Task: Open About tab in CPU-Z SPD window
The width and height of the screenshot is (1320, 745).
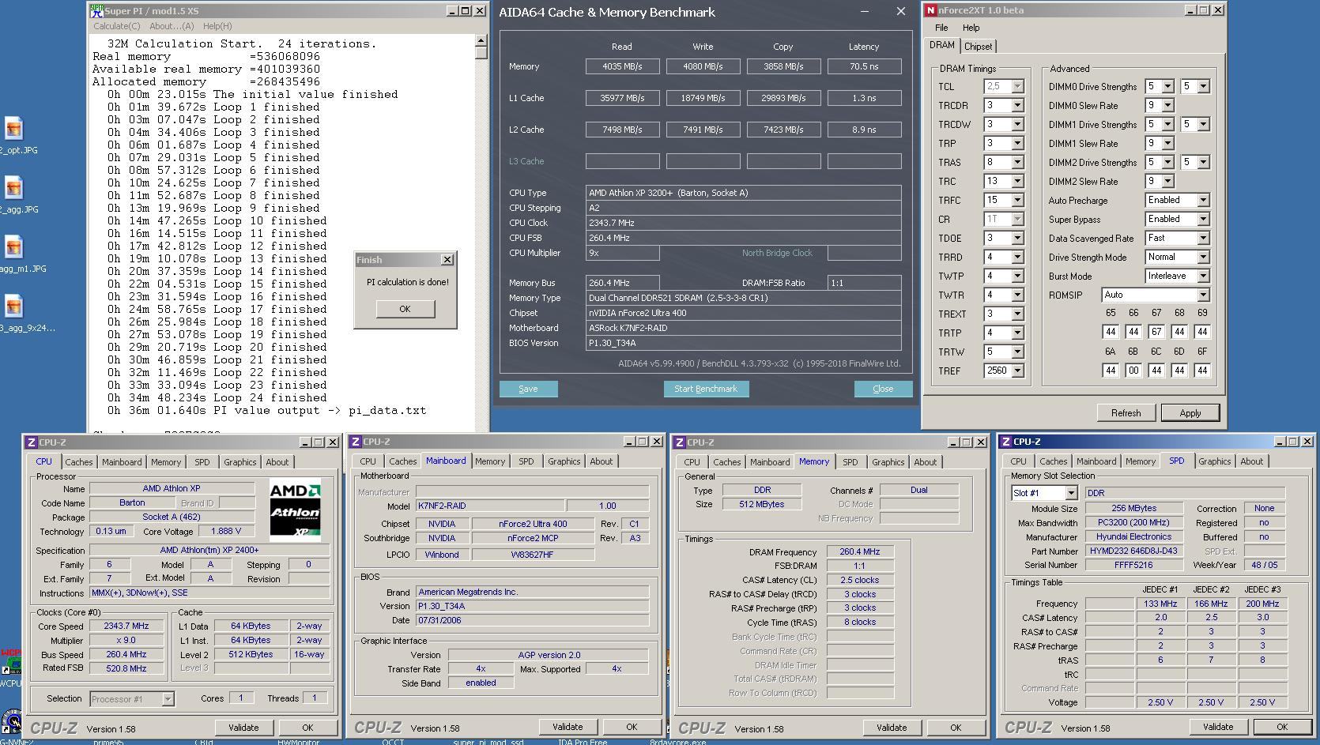Action: pos(1251,461)
